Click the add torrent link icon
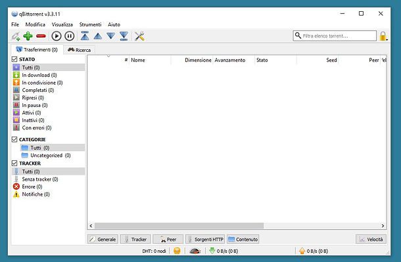 16,36
